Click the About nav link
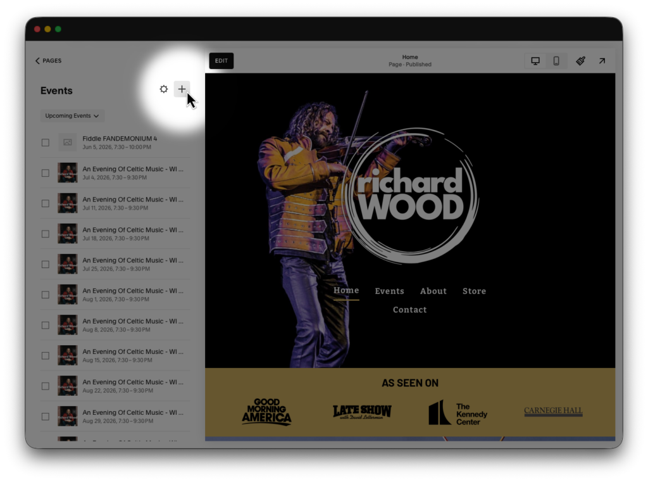The width and height of the screenshot is (648, 482). (x=433, y=291)
